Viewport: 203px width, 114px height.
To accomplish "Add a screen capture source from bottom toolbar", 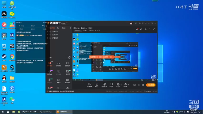I will click(90, 85).
